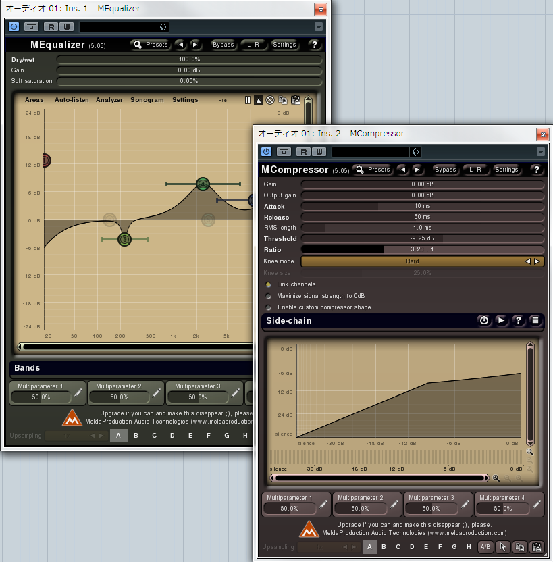Zoom in vertical compressor graph magnifier
Viewport: 553px width, 562px height.
coord(530,452)
